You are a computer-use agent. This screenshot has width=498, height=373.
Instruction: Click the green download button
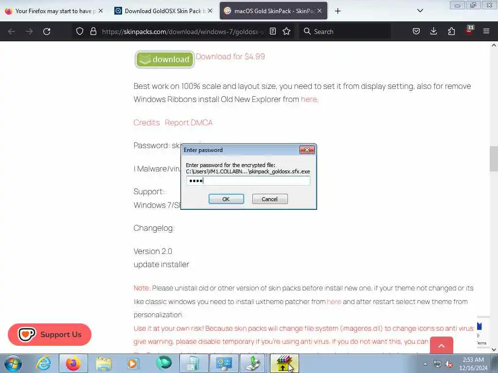click(164, 59)
